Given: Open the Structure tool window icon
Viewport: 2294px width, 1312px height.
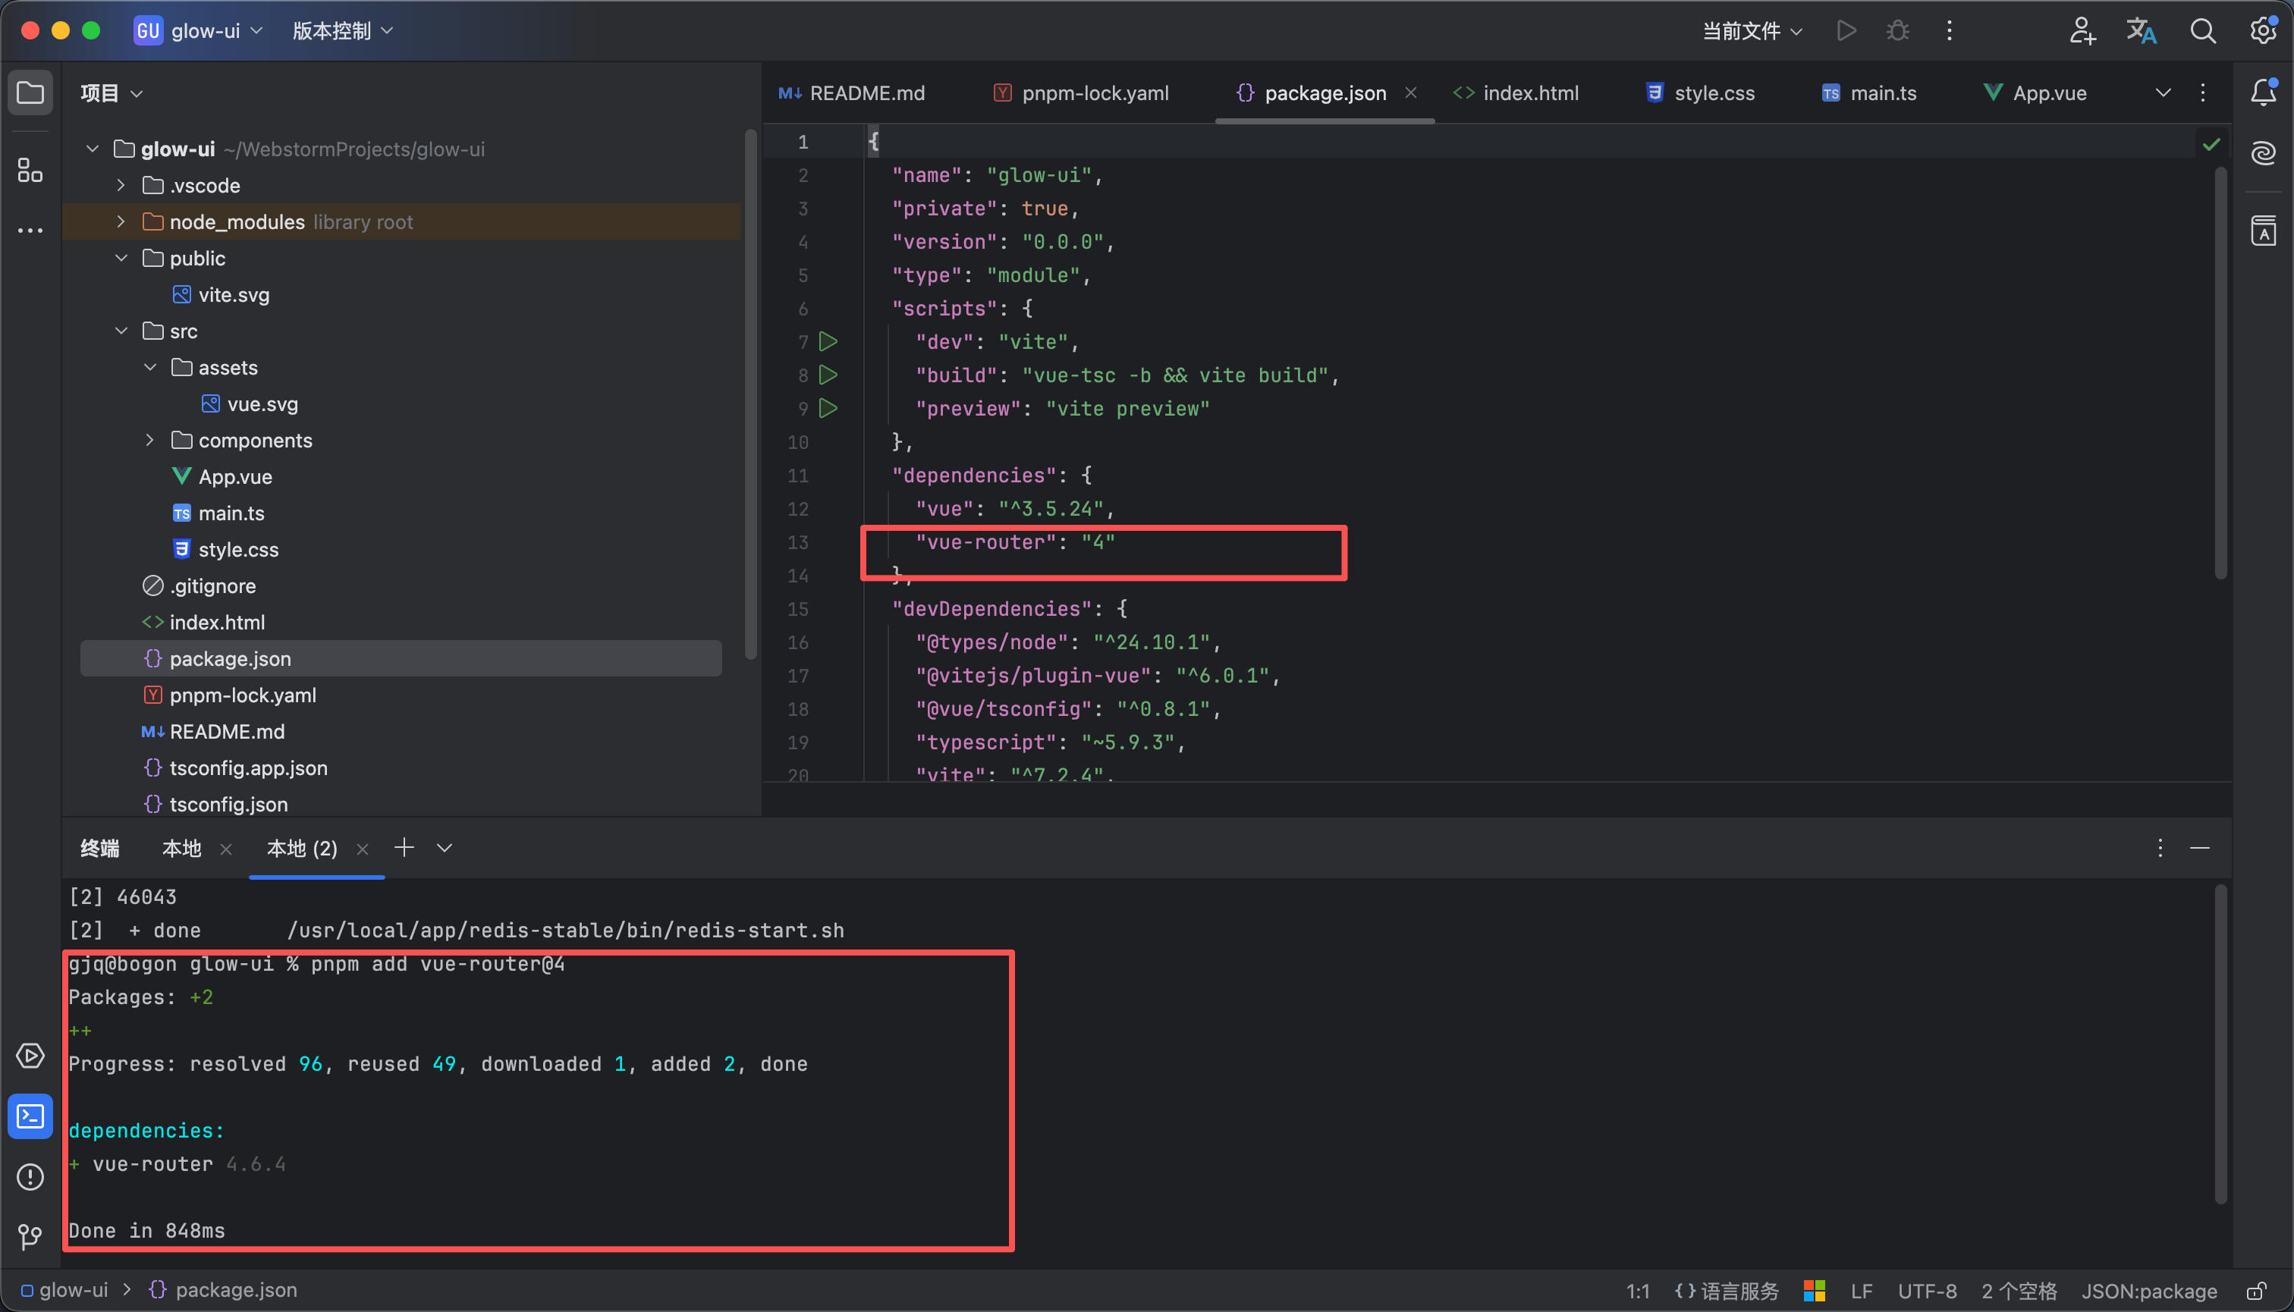Looking at the screenshot, I should coord(30,169).
